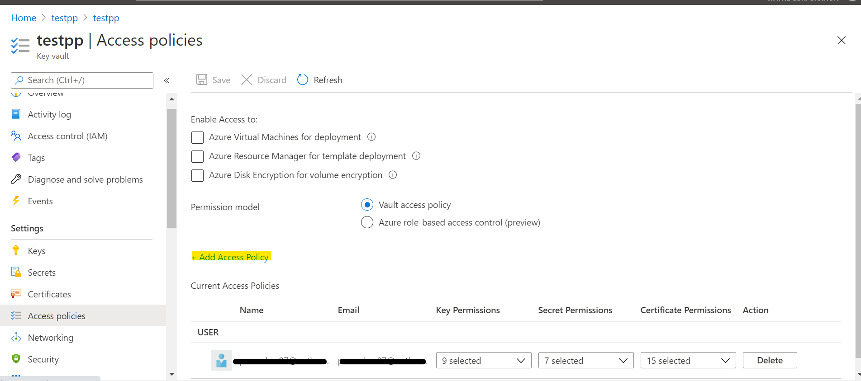Viewport: 861px width, 381px height.
Task: Click info icon next to Azure Resource Manager
Action: [416, 155]
